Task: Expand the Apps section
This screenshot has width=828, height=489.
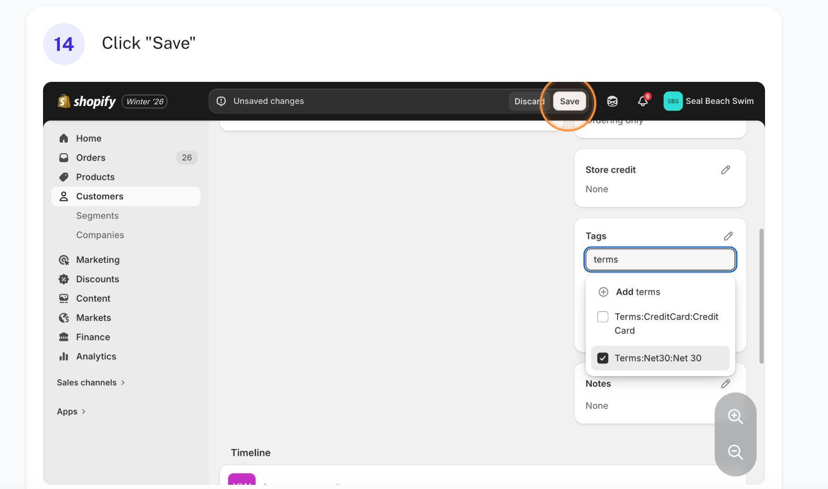Action: tap(71, 411)
